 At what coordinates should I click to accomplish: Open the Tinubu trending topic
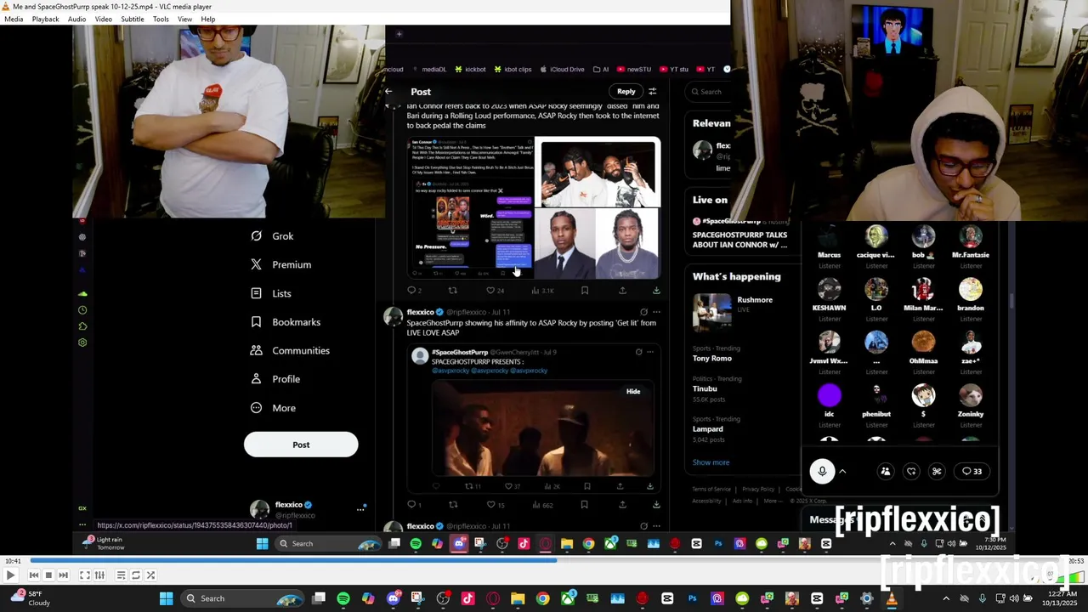[705, 388]
